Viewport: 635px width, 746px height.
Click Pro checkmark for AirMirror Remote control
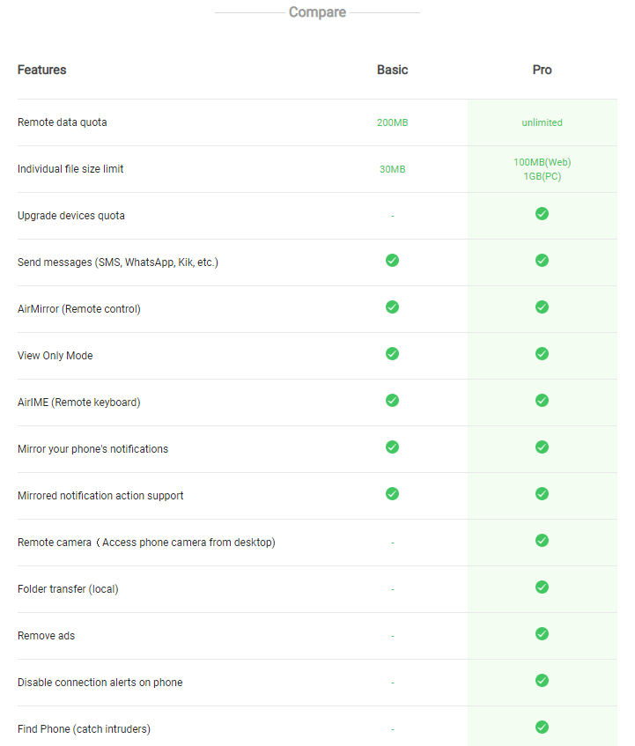click(x=542, y=307)
